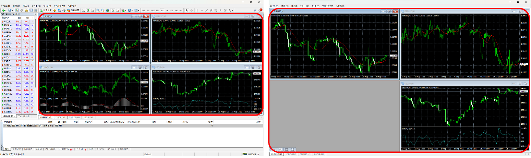Select the H4 timeframe
This screenshot has height=158, width=531.
click(x=167, y=10)
